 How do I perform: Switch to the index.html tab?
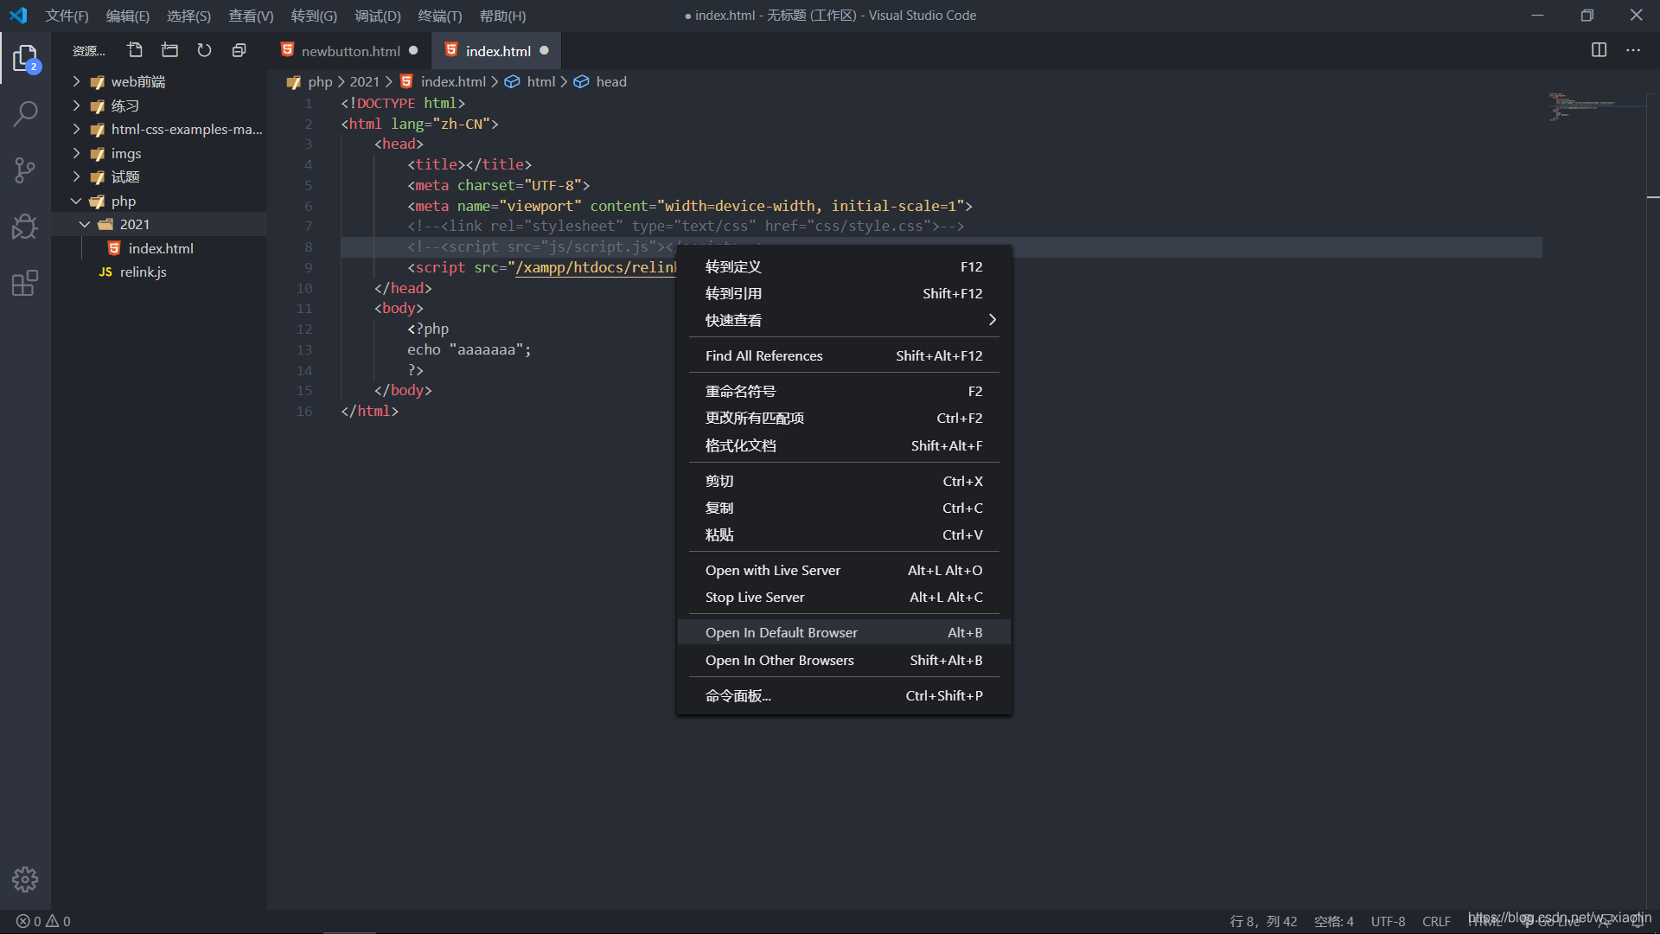(498, 51)
